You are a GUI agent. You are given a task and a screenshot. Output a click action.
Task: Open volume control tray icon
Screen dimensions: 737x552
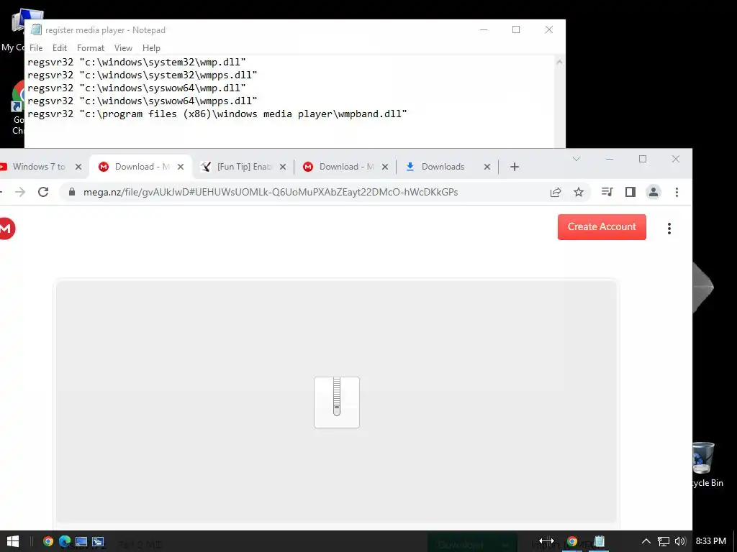[680, 541]
